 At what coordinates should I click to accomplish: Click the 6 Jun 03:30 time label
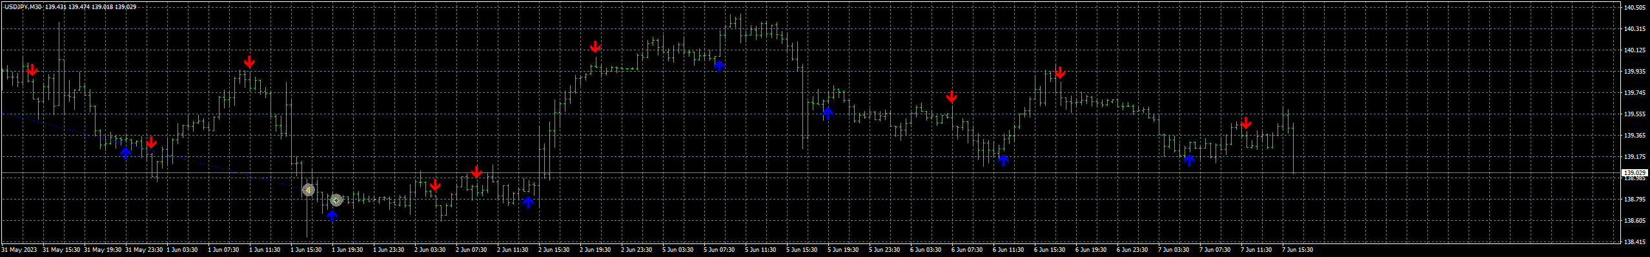tap(926, 250)
